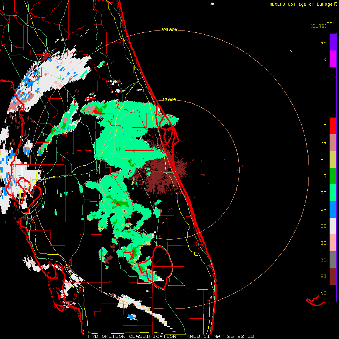The height and width of the screenshot is (339, 339).
Task: Click the DS legend label
Action: click(x=323, y=226)
